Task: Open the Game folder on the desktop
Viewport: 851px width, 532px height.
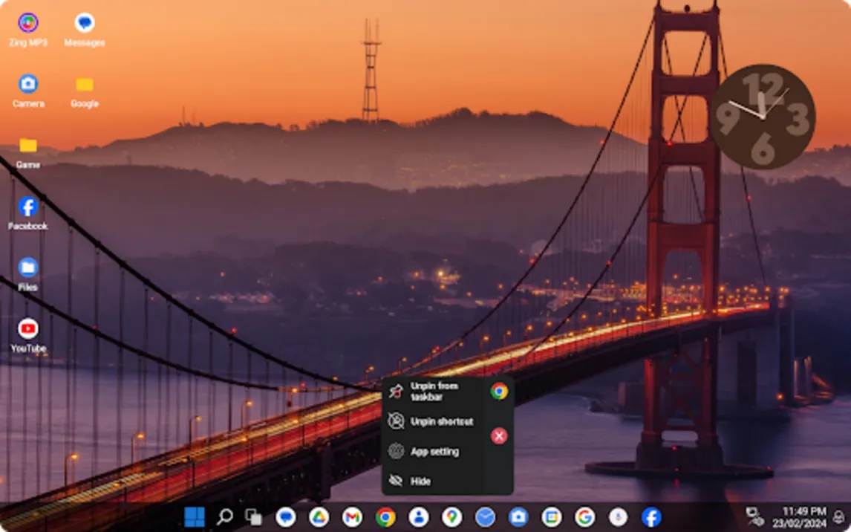Action: point(27,152)
